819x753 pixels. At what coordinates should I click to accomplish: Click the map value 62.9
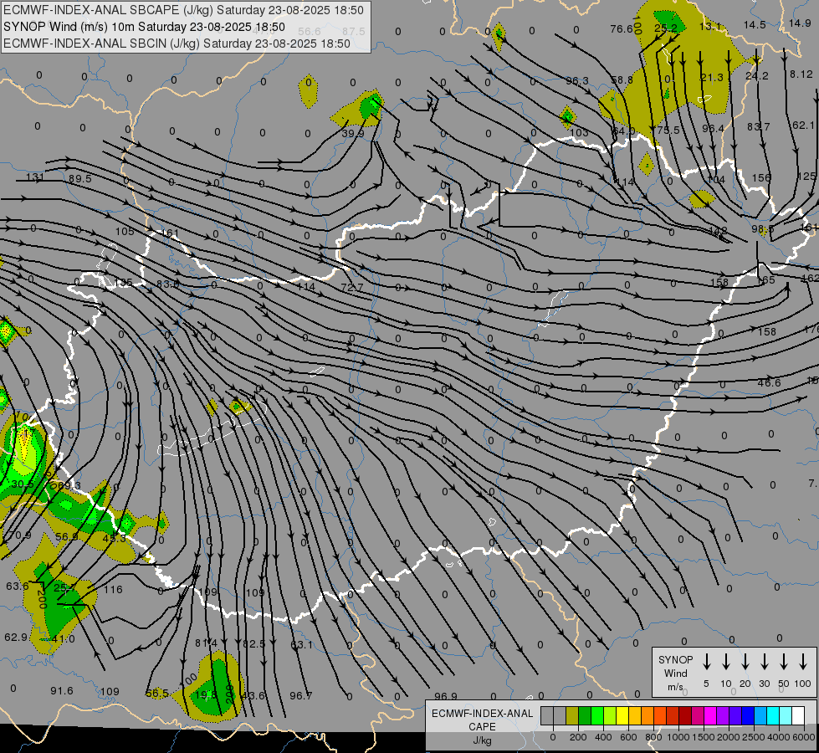tap(16, 637)
